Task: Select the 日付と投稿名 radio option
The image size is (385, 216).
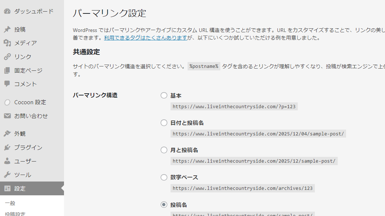Action: 164,123
